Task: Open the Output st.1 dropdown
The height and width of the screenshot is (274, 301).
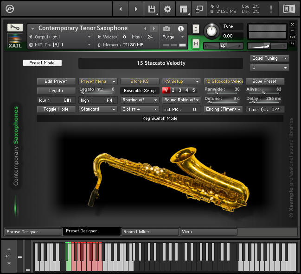Action: (x=60, y=37)
